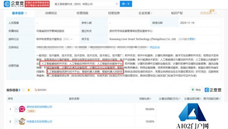Image resolution: width=228 pixels, height=129 pixels.
Task: Select 河南省郑州市管城回族区 region text
Action: (x=50, y=31)
